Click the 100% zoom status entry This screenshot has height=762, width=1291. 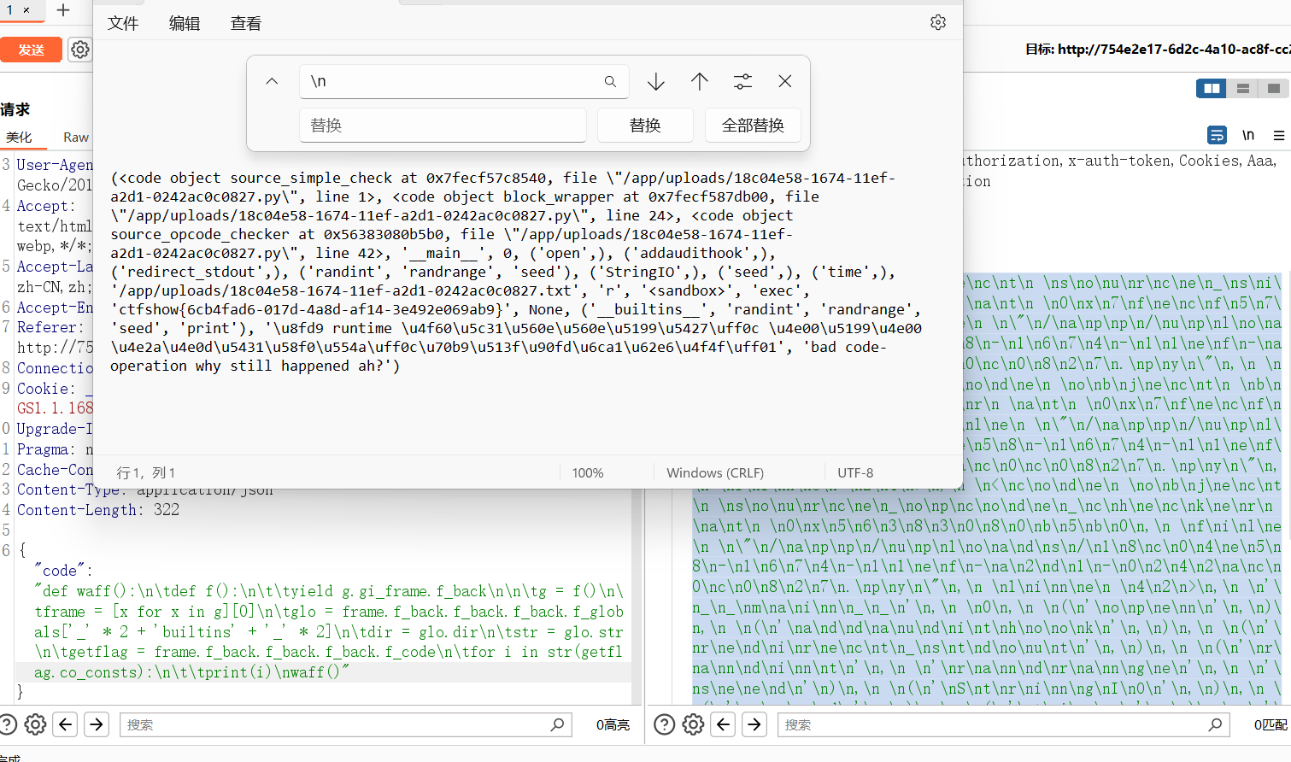tap(588, 472)
